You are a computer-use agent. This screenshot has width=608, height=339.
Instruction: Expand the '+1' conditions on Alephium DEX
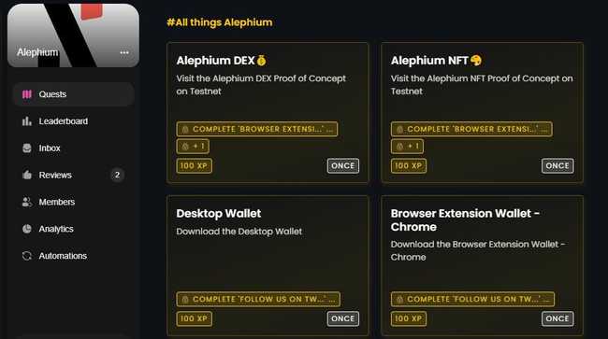pyautogui.click(x=193, y=147)
